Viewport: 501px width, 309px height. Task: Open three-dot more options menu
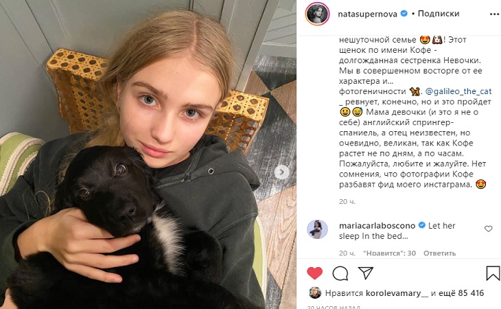[x=494, y=14]
